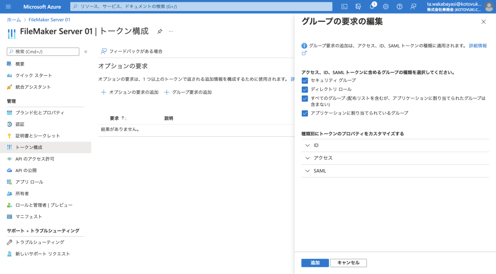Screen dimensions: 496x274
Task: Click the user account avatar
Action: [489, 7]
